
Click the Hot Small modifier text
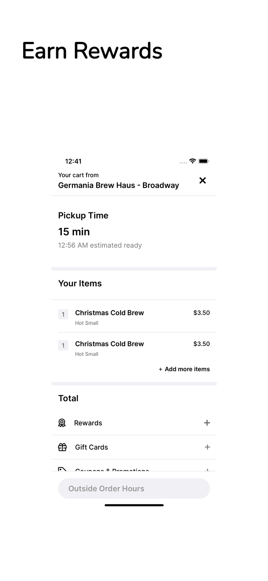[x=87, y=323]
